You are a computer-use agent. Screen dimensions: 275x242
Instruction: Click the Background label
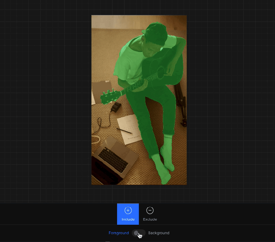159,233
